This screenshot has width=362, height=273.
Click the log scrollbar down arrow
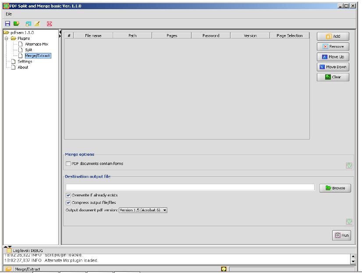coord(353,262)
